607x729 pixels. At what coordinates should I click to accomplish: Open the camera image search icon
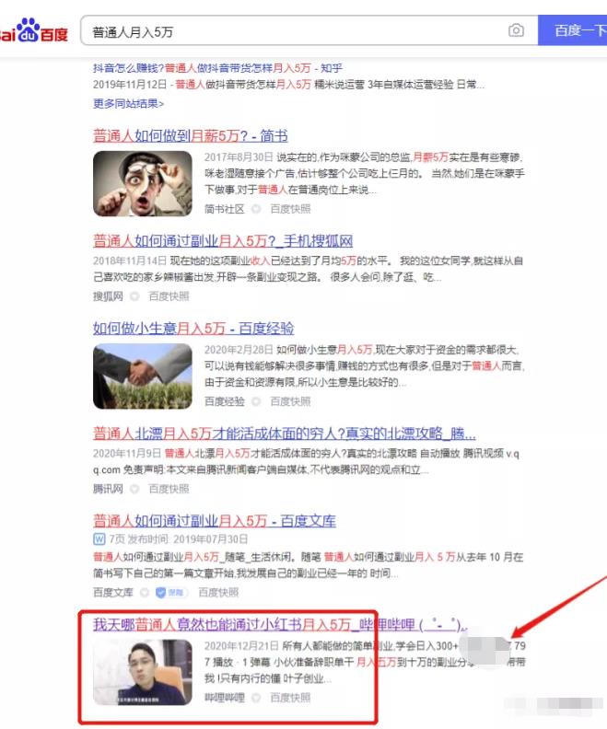(x=516, y=30)
